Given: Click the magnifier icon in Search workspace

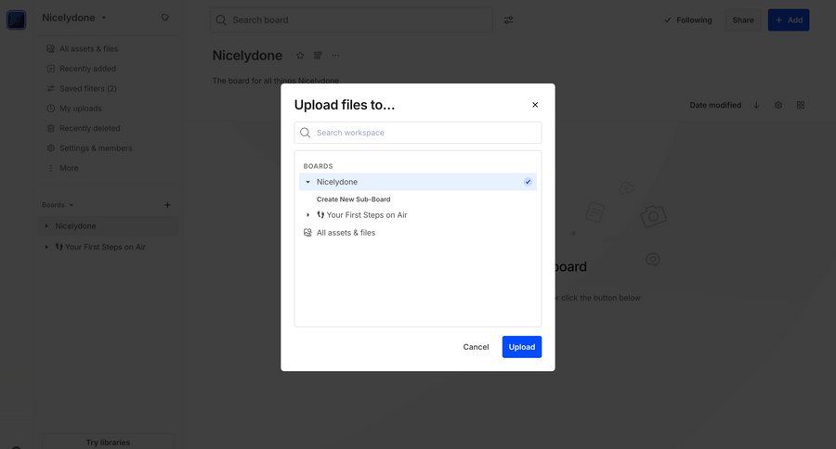Looking at the screenshot, I should pyautogui.click(x=305, y=133).
